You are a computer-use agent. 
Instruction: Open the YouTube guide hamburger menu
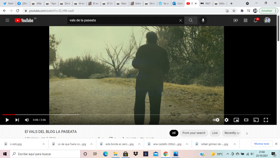coord(7,20)
